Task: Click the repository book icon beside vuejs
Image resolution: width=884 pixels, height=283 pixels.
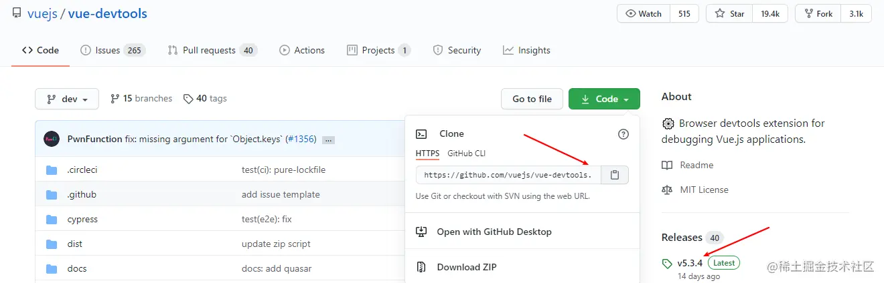Action: coord(16,13)
